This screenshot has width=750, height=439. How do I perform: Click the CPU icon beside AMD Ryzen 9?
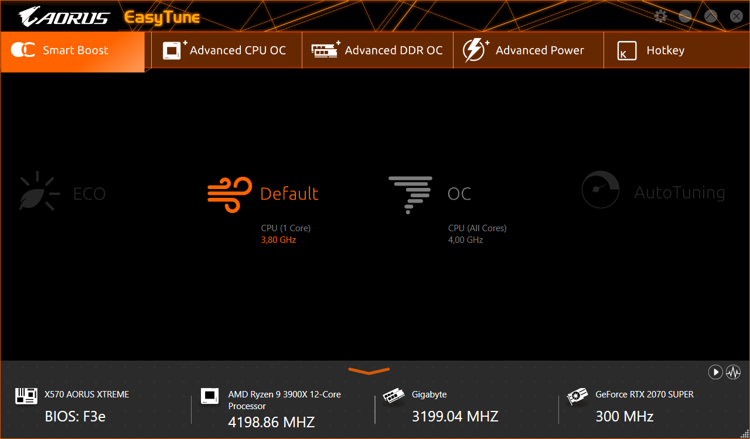tap(210, 396)
